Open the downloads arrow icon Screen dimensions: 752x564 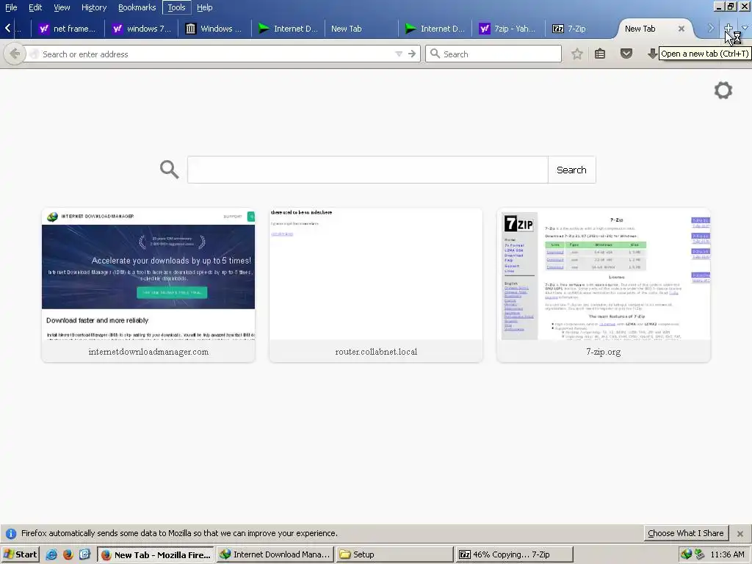pos(652,54)
